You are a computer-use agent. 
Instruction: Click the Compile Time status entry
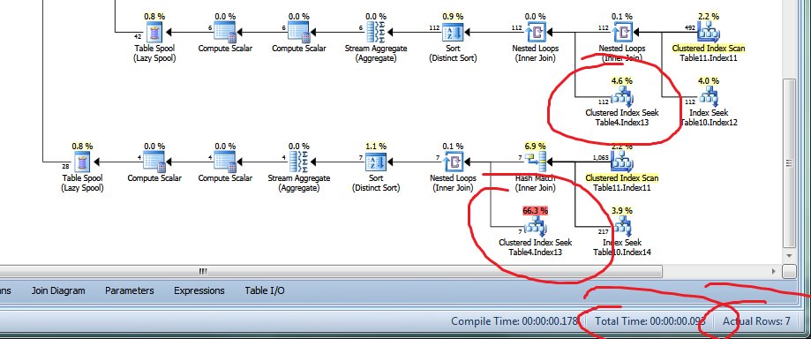[x=514, y=321]
